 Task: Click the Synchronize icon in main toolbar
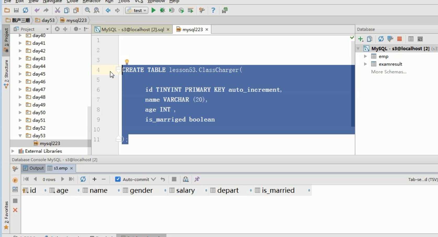(x=25, y=10)
